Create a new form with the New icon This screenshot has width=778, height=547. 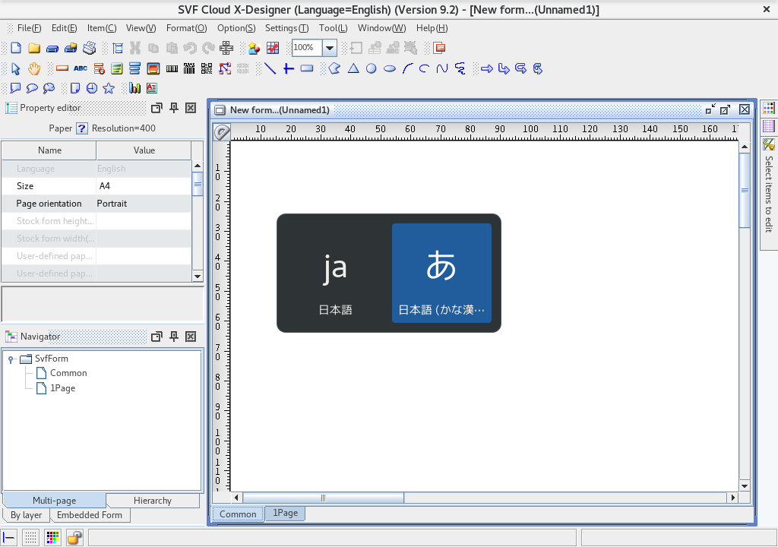[x=16, y=48]
